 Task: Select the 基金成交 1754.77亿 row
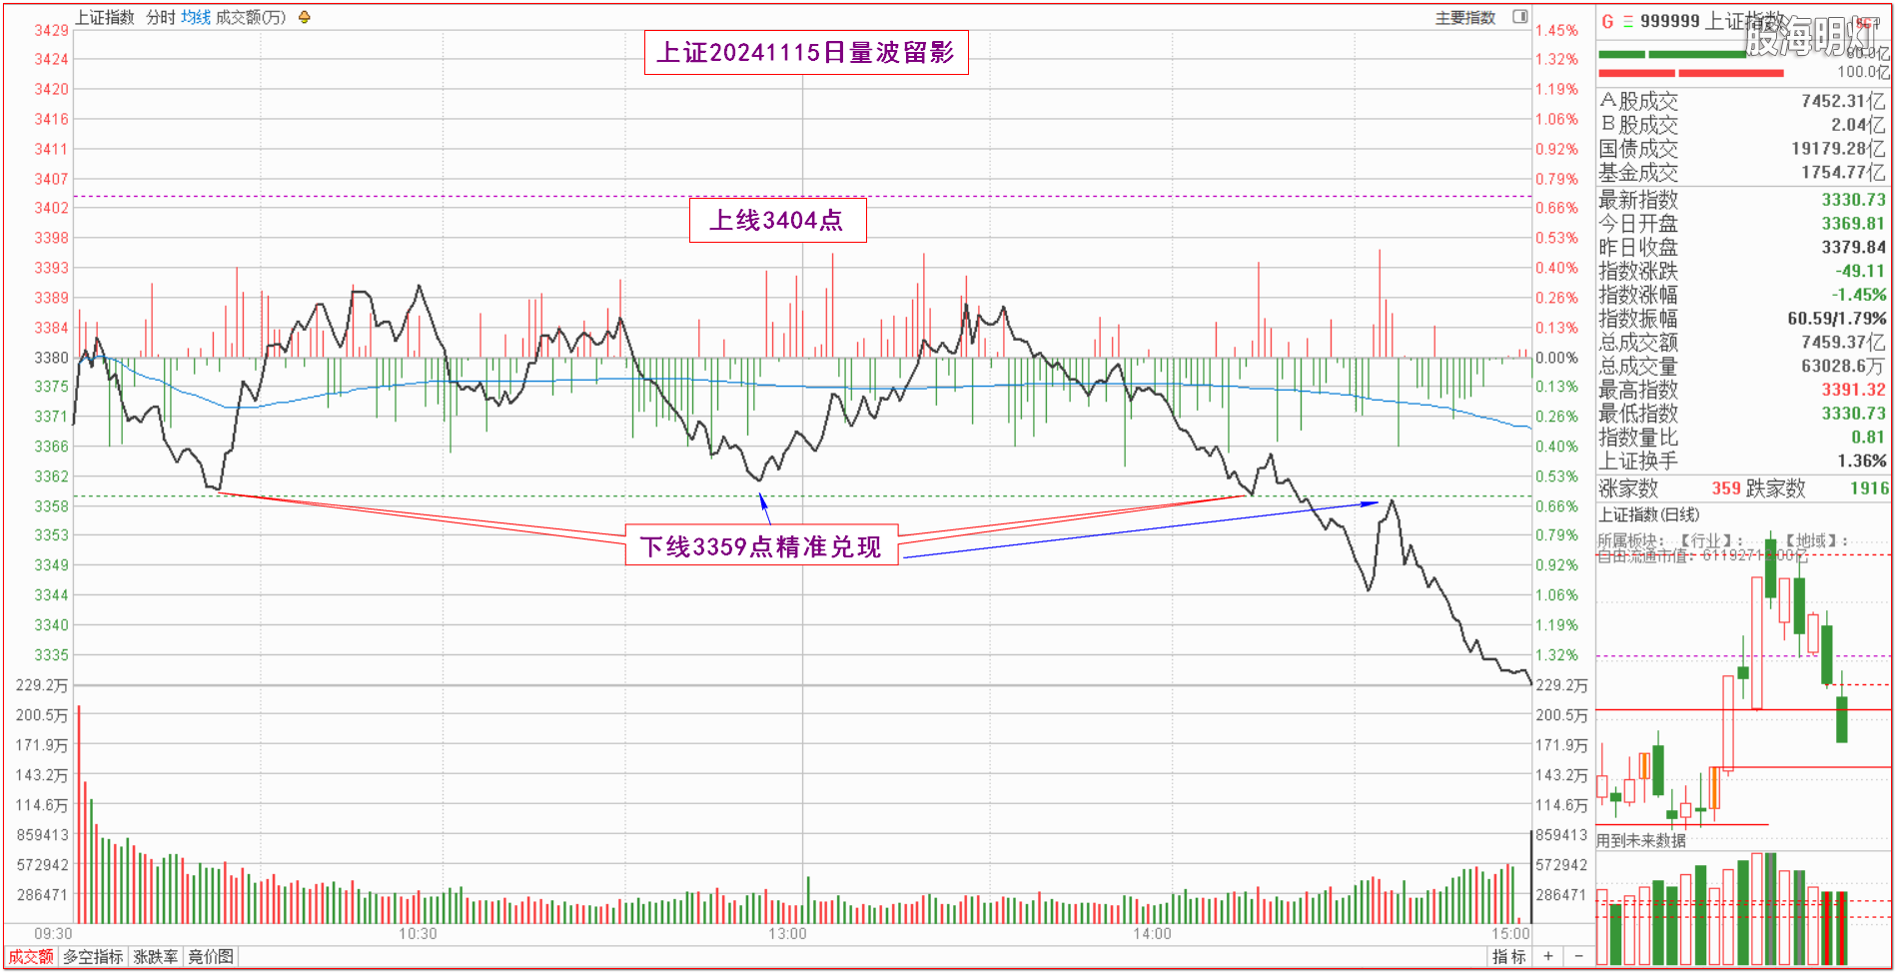pos(1743,172)
